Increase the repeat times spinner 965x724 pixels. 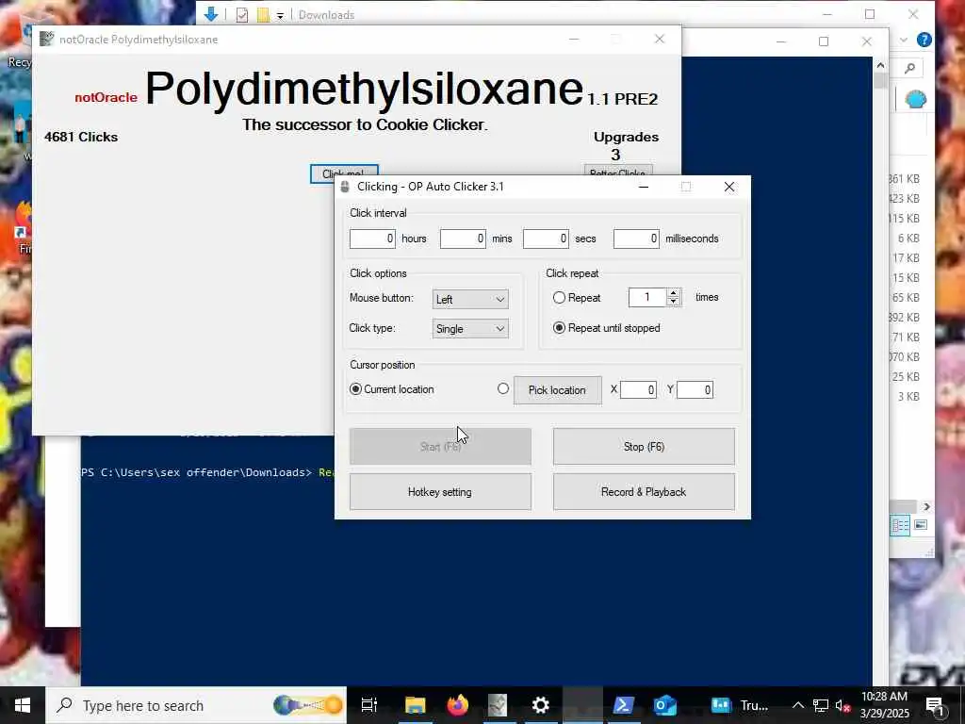673,293
